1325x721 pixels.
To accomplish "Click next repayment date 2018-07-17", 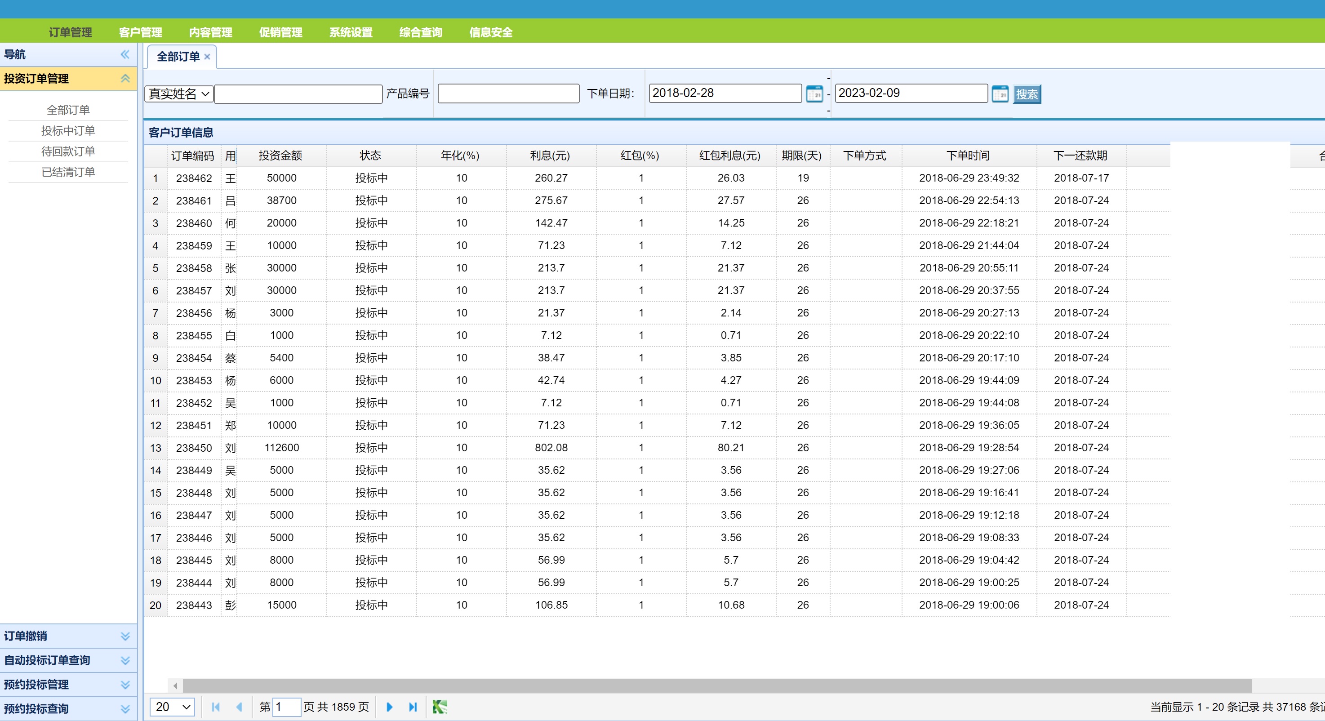I will [x=1081, y=178].
